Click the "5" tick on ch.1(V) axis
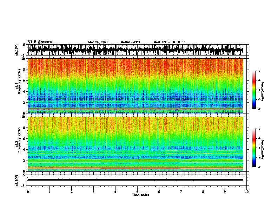 pyautogui.click(x=24, y=45)
